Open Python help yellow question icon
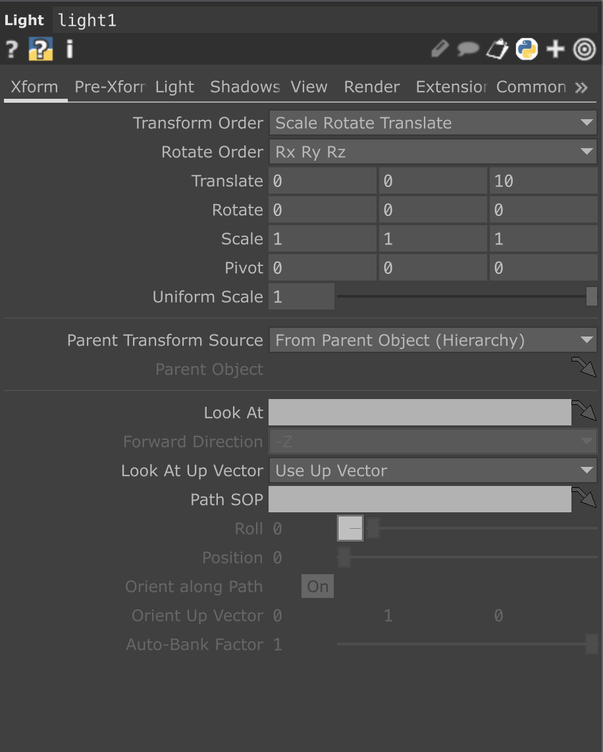 [41, 49]
